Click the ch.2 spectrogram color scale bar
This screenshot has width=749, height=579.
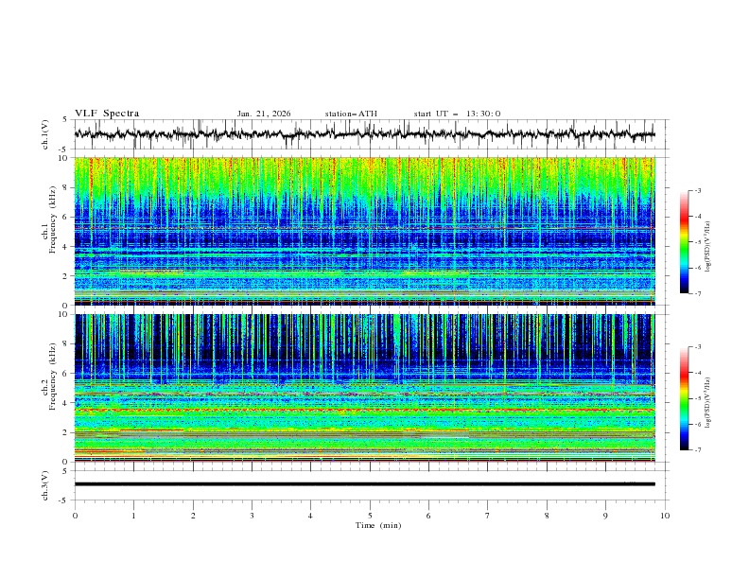click(684, 398)
